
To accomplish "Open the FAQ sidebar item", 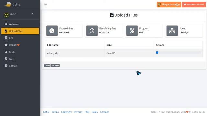I will 20,59.
